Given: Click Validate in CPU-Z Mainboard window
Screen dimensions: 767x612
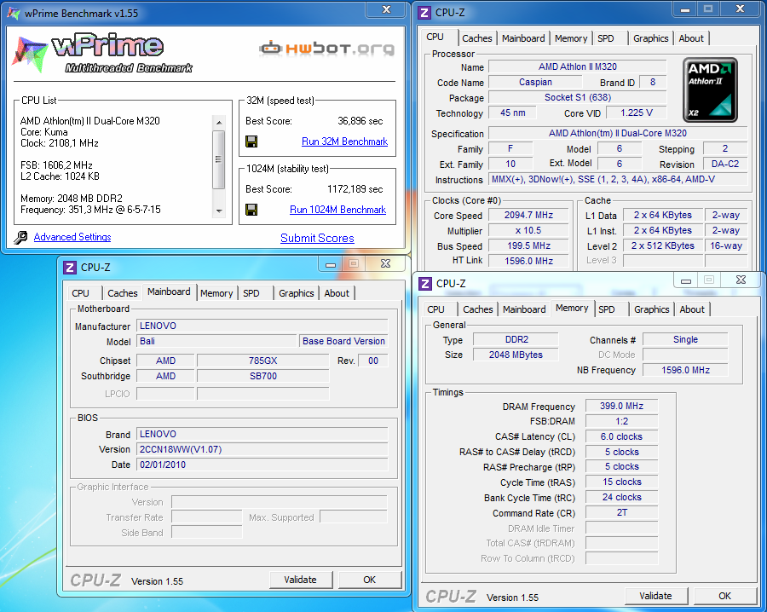Looking at the screenshot, I should [x=300, y=580].
